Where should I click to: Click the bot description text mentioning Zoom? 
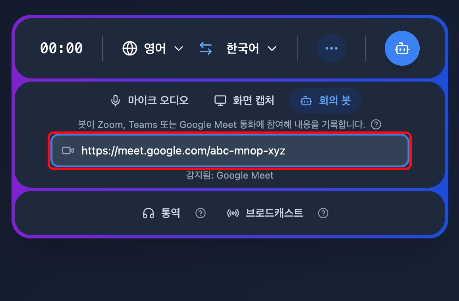pyautogui.click(x=222, y=125)
